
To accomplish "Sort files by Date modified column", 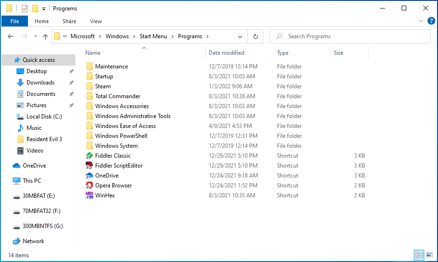I will pos(227,53).
